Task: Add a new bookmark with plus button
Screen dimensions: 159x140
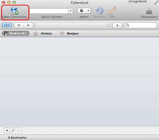Action: 7,130
